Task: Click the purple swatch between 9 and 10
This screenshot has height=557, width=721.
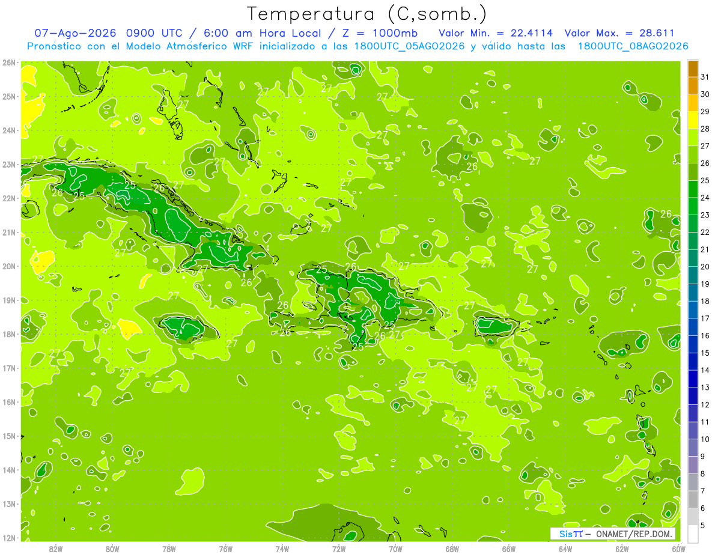Action: [x=693, y=448]
